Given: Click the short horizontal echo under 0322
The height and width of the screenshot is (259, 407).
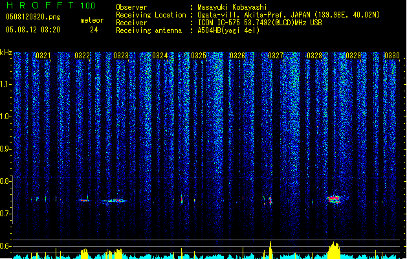Looking at the screenshot, I should click(84, 200).
